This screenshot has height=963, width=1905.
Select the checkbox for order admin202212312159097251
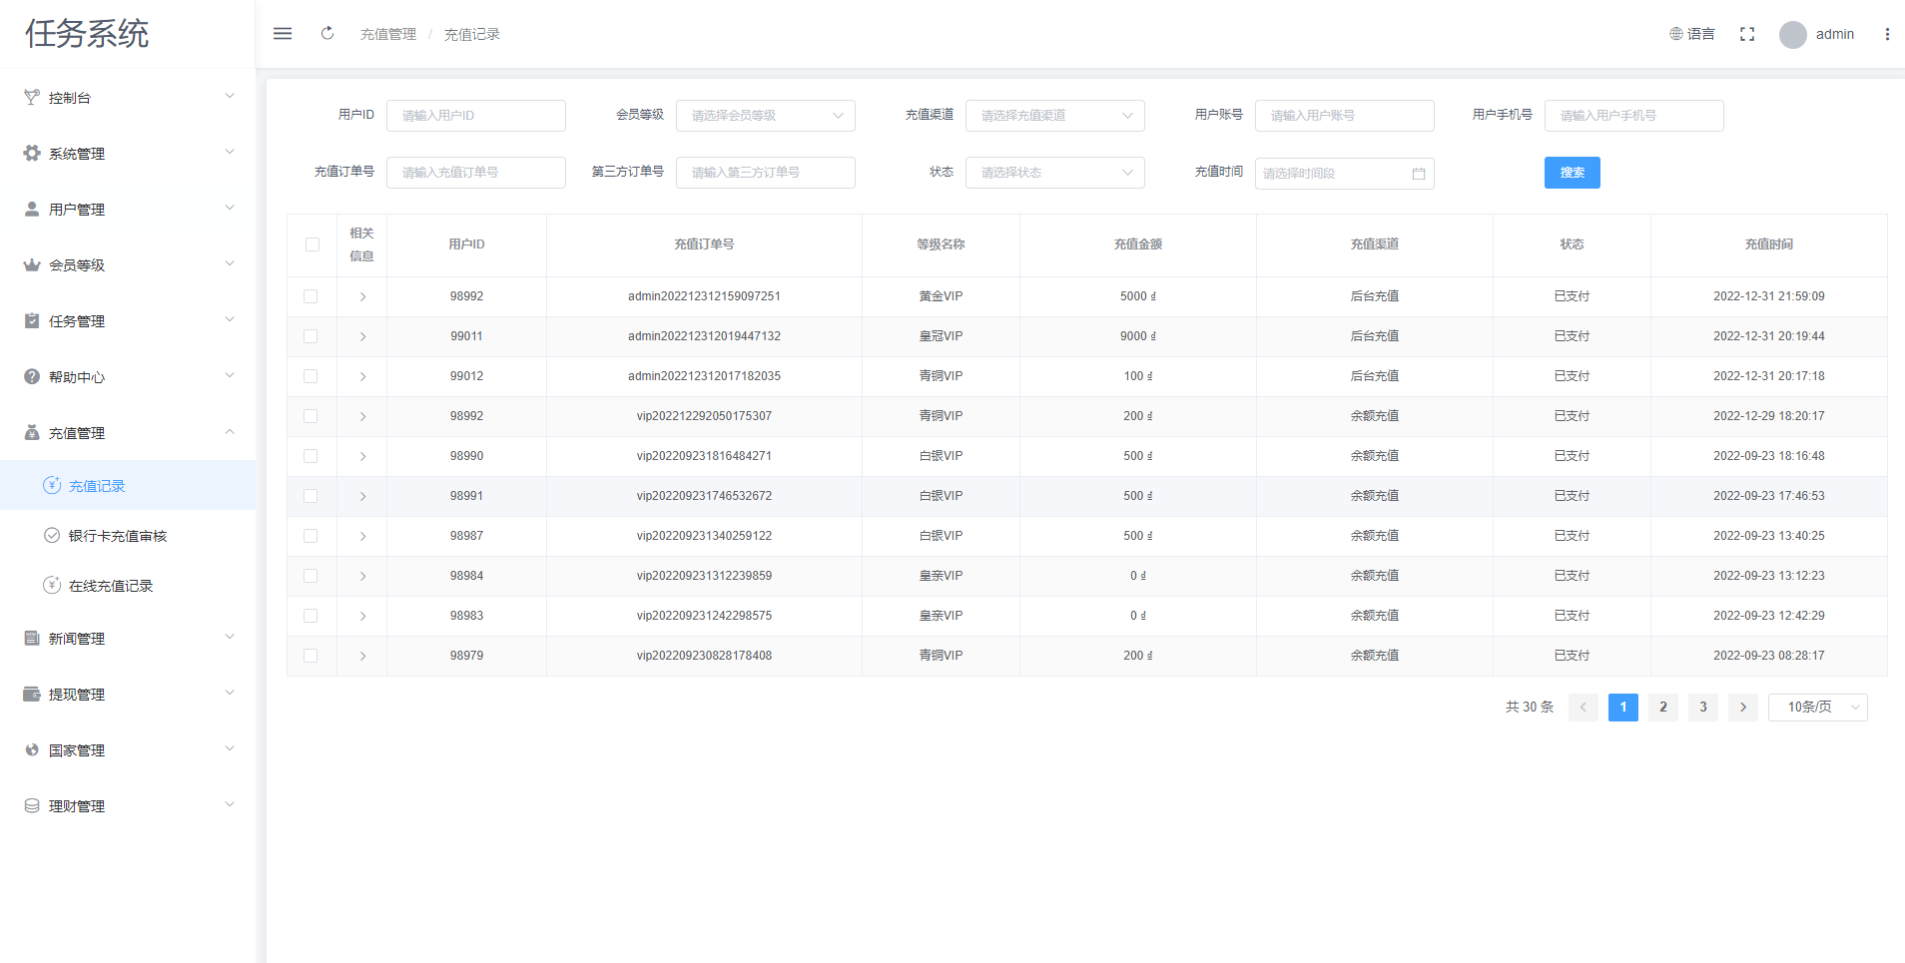click(311, 296)
